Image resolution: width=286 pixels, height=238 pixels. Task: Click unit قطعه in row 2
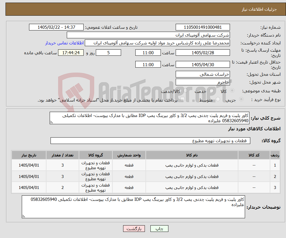(129, 176)
